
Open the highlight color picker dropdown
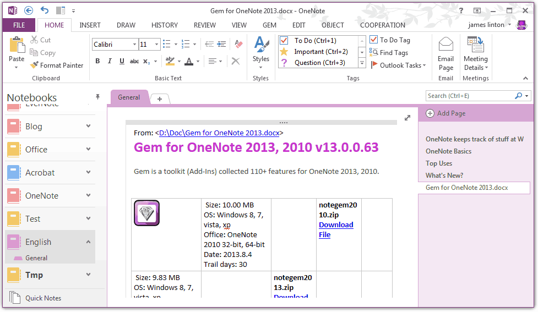pos(179,62)
